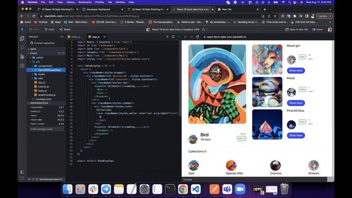Open the Search icon in the activity bar
This screenshot has height=198, width=352.
[22, 47]
